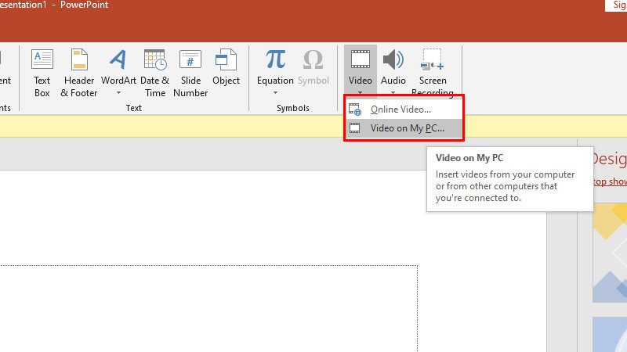Click the Symbol omega icon
627x352 pixels.
[313, 59]
